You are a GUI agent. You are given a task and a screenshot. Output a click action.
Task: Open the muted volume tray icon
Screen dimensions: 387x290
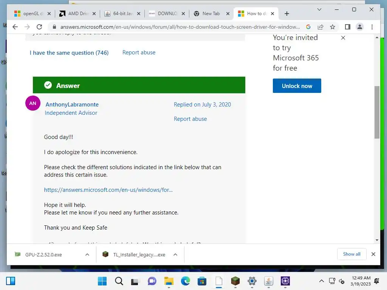[x=342, y=281]
